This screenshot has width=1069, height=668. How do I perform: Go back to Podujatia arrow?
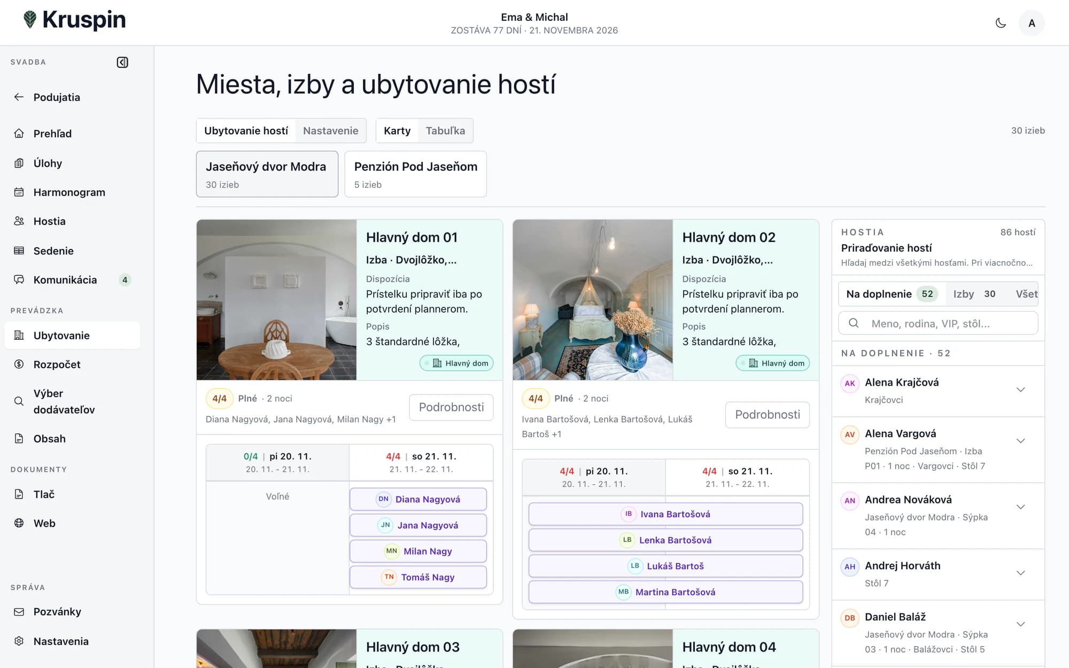[x=19, y=97]
